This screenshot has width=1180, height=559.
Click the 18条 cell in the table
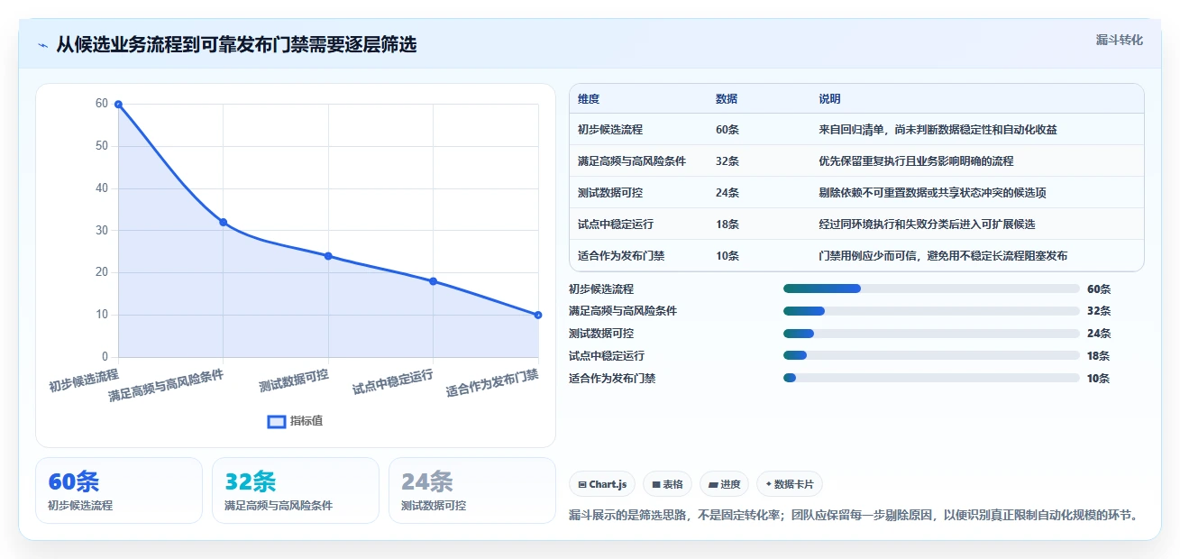(727, 225)
